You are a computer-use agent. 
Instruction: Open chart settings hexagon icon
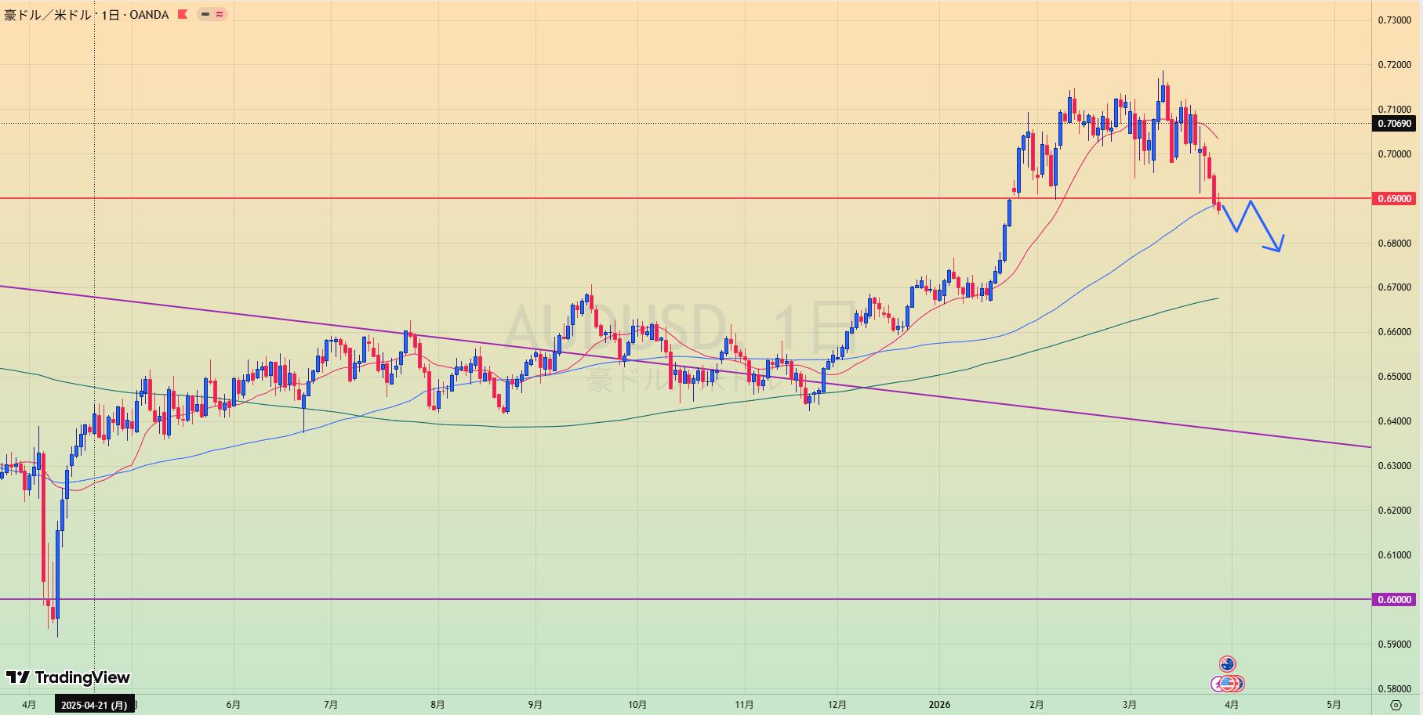tap(1395, 705)
